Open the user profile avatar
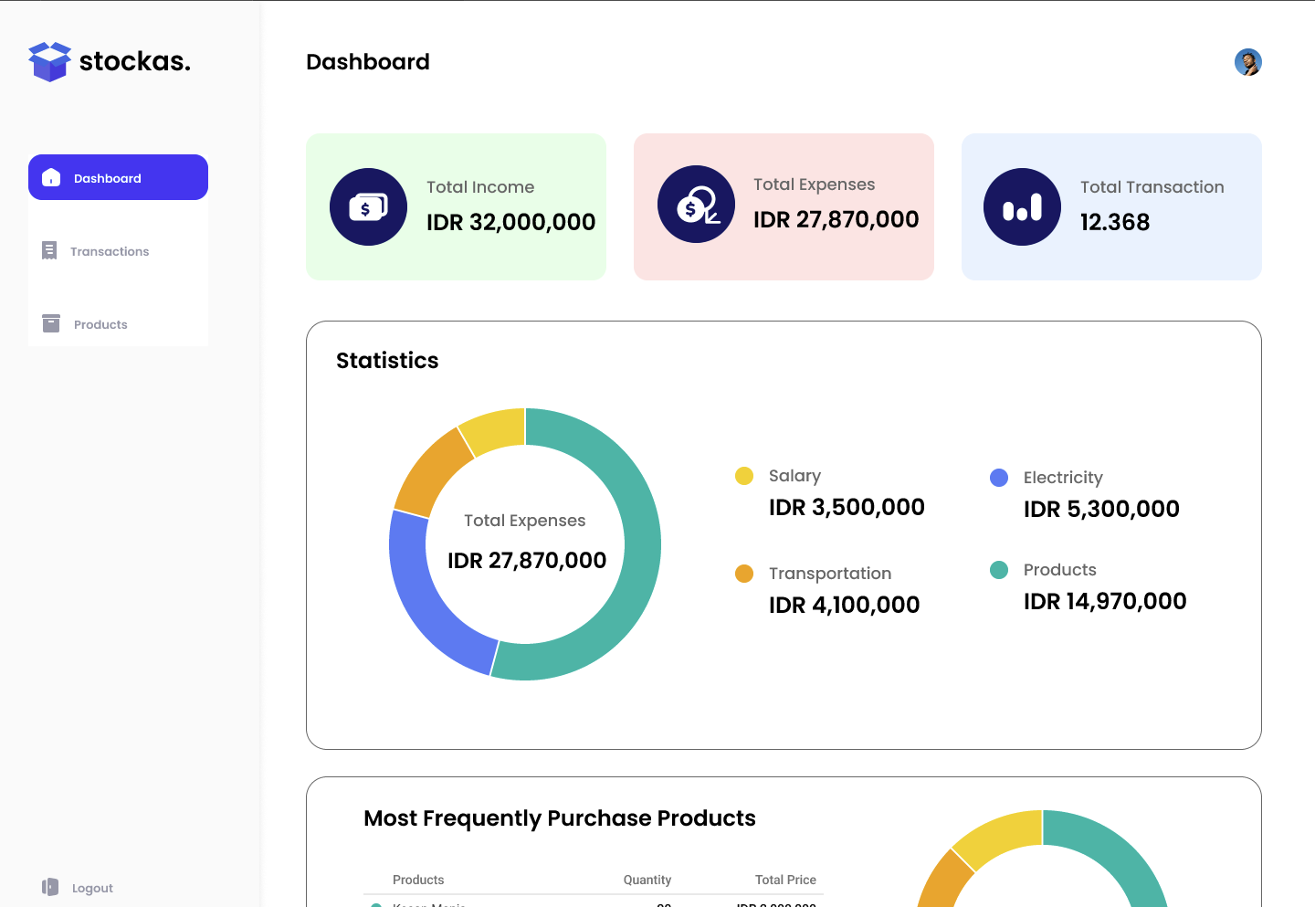 coord(1247,62)
